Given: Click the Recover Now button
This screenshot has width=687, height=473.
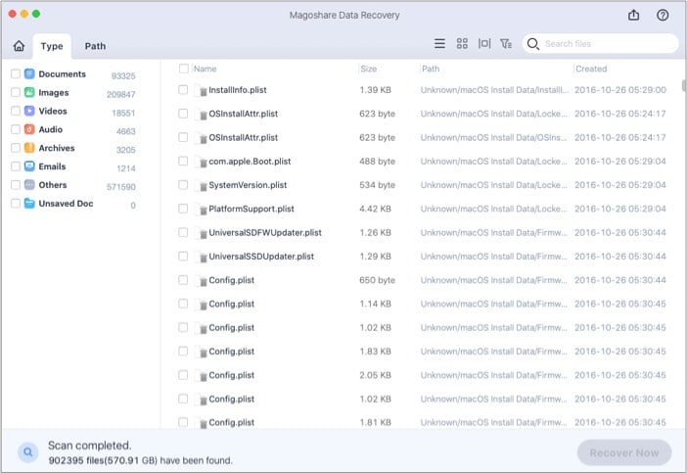Looking at the screenshot, I should pos(624,452).
